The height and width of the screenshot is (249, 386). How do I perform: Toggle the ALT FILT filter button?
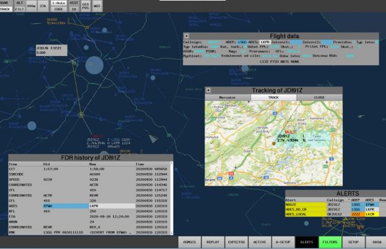pyautogui.click(x=19, y=6)
